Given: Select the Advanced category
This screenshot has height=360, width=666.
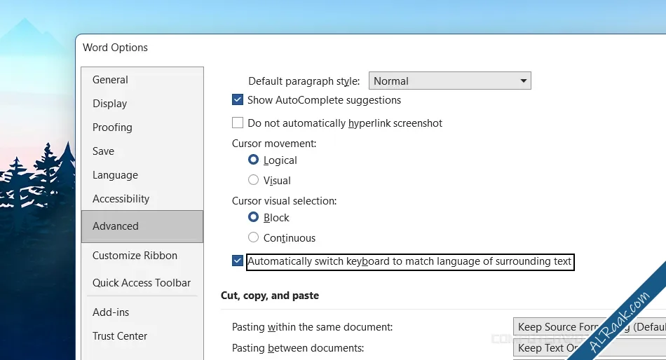Looking at the screenshot, I should tap(142, 226).
